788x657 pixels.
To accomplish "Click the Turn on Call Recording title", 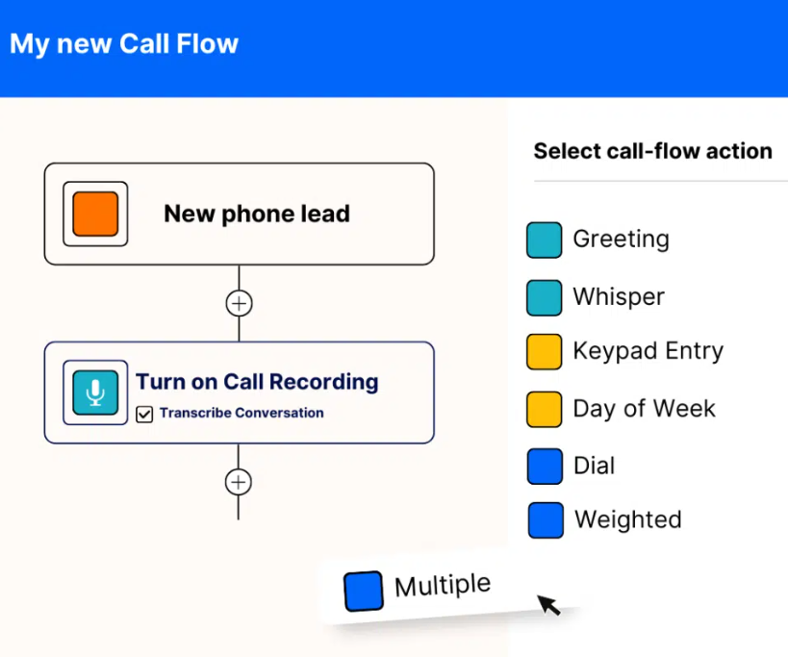I will [x=257, y=382].
